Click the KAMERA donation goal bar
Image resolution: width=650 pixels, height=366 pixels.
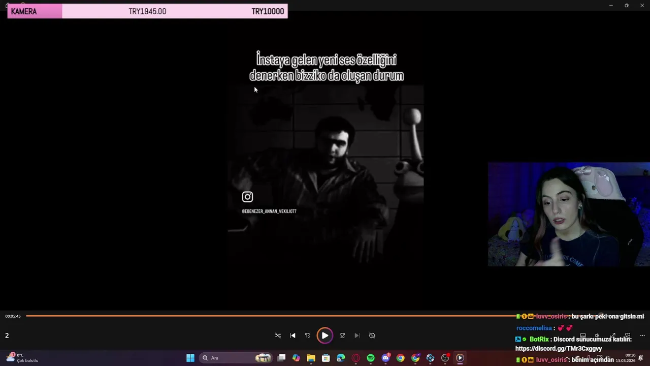tap(147, 11)
